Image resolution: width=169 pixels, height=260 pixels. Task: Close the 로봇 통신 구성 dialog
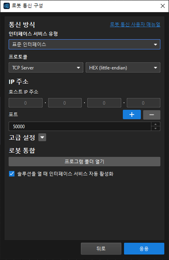163,6
